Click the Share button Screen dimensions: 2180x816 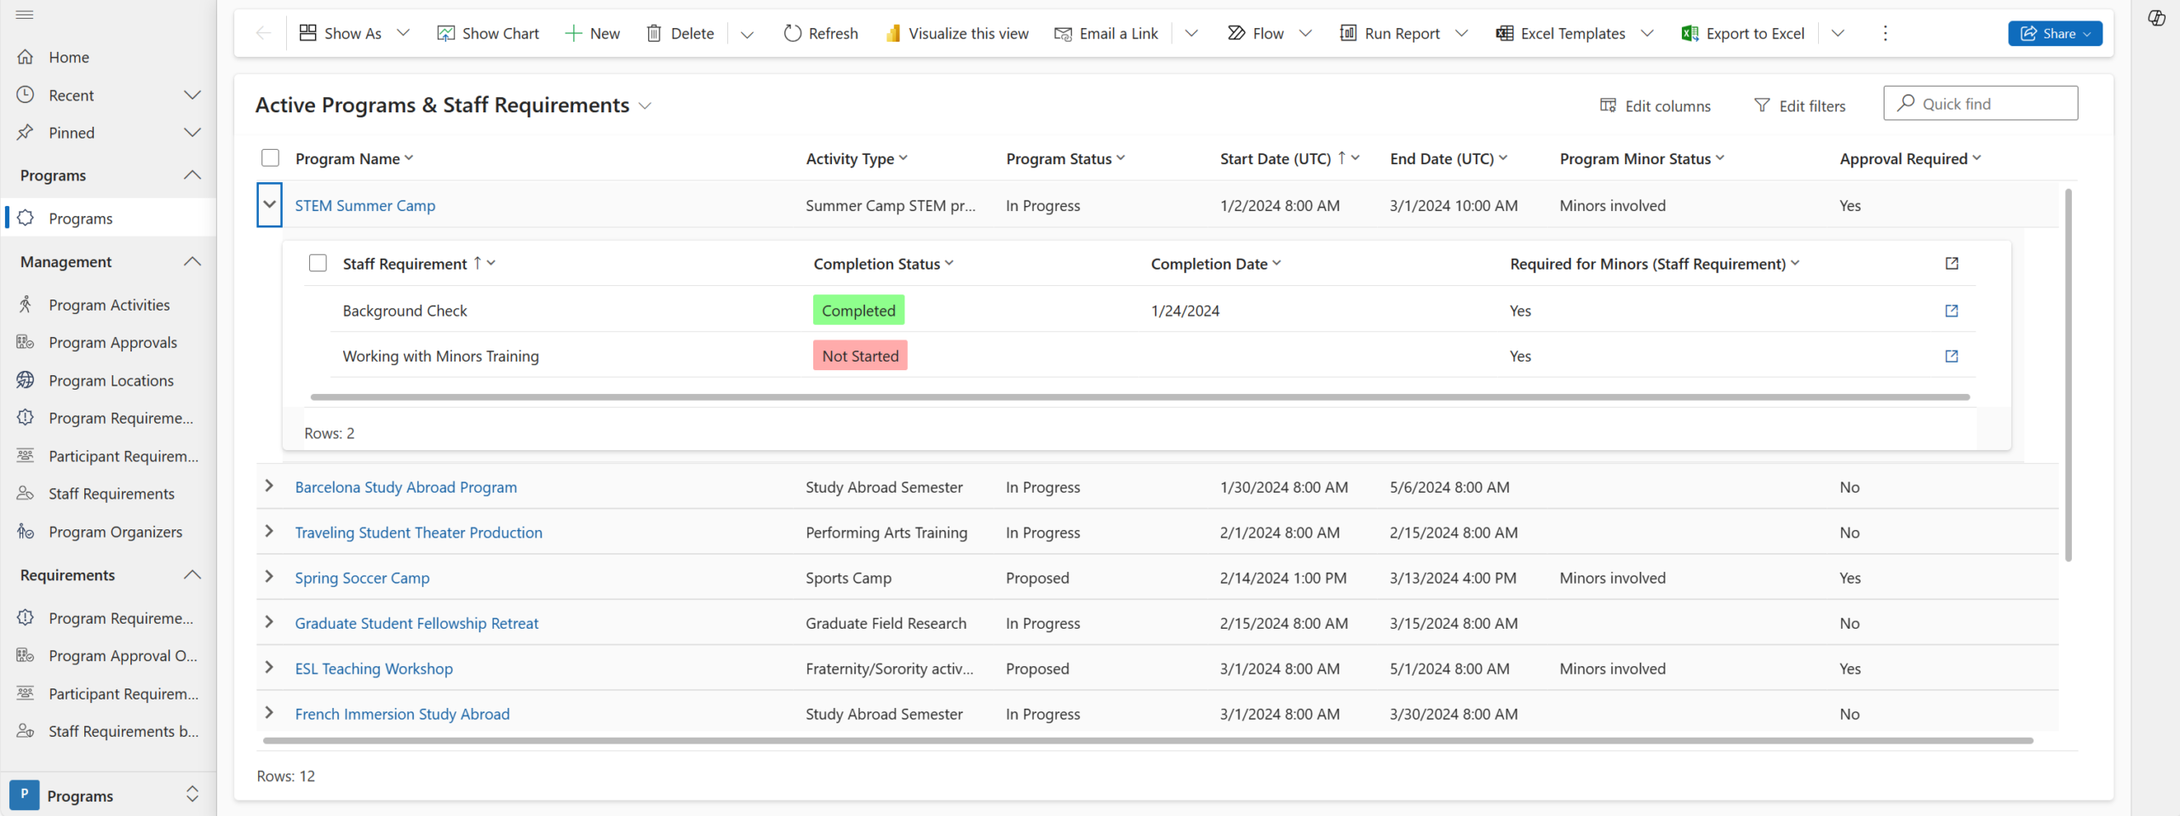tap(2055, 33)
